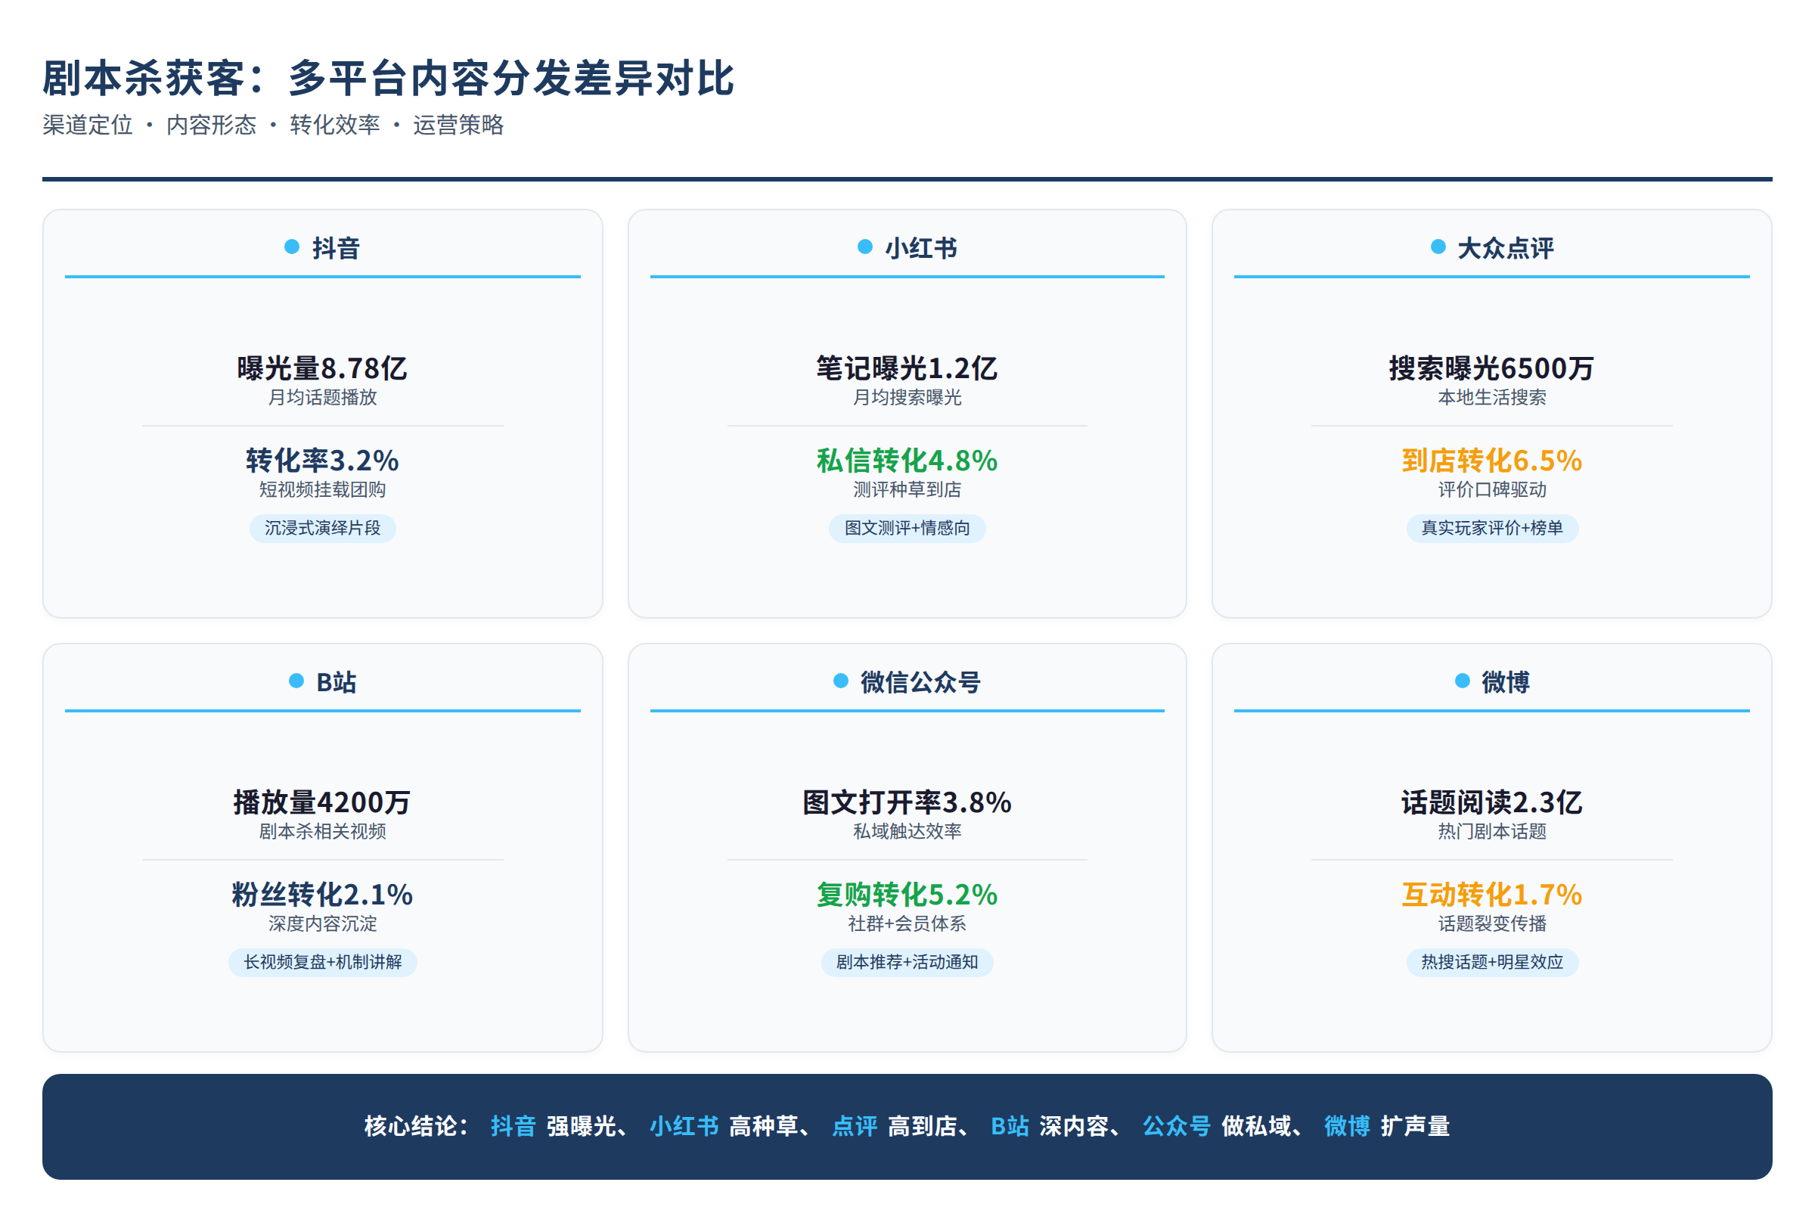This screenshot has height=1210, width=1815.
Task: Click highlighted 公众号 in the conclusion bar
Action: 1177,1126
